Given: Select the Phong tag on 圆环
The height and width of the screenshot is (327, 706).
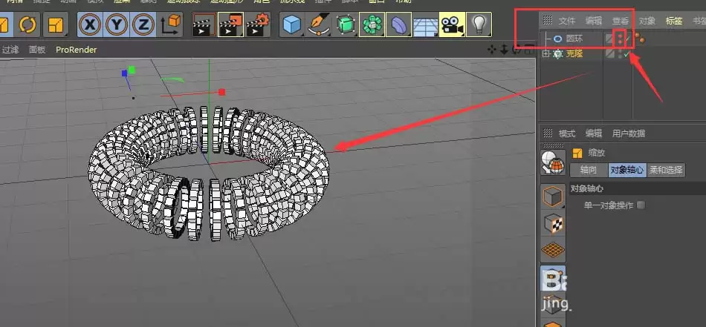Looking at the screenshot, I should click(640, 39).
